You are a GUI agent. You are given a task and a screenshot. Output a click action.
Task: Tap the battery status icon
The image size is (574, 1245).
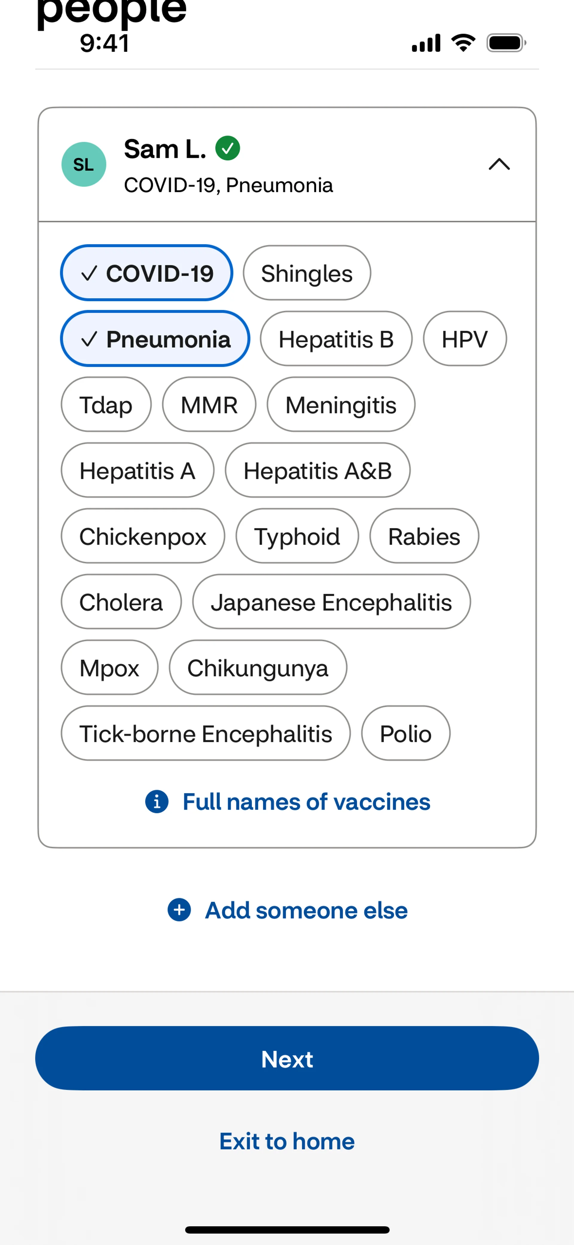point(506,43)
